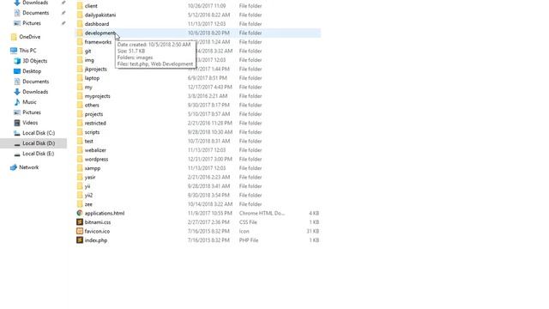Open the client folder
549x309 pixels.
[91, 6]
